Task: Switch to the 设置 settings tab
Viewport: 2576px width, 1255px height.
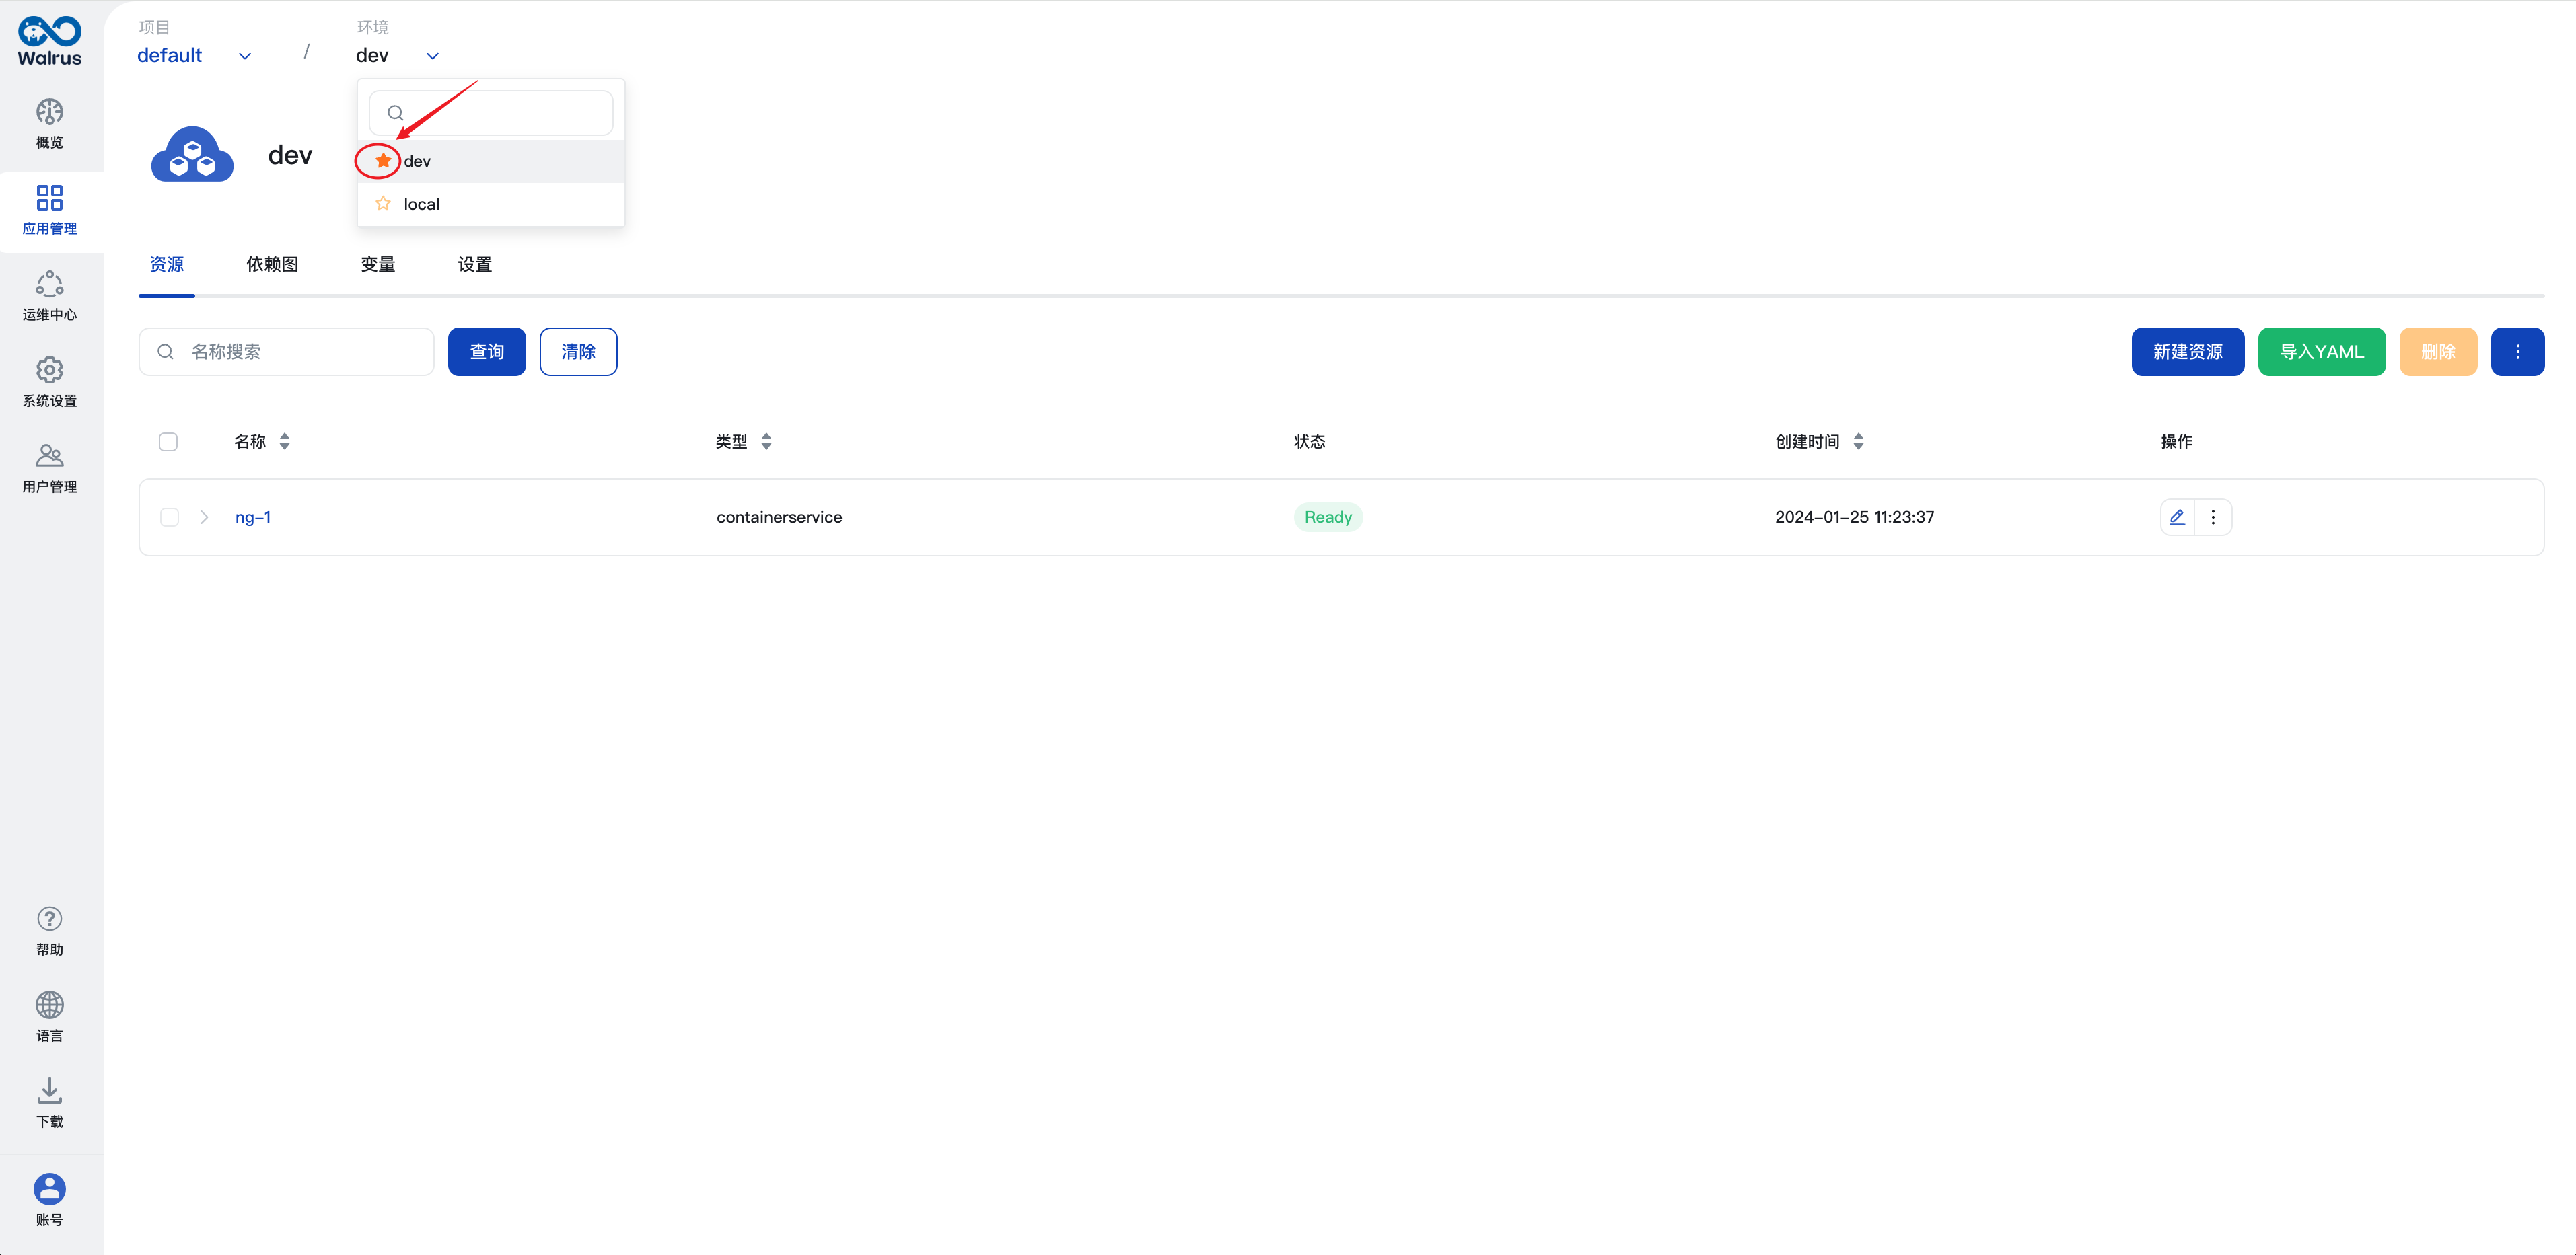Action: pyautogui.click(x=475, y=264)
